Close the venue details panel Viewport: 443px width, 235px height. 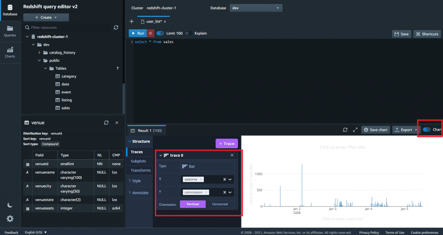click(x=117, y=123)
